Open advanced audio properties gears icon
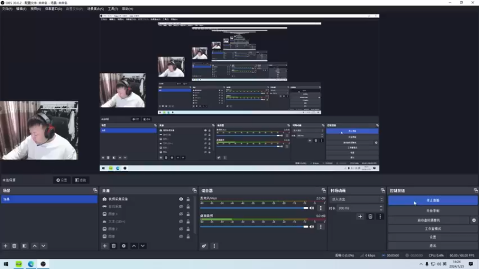 [x=204, y=246]
